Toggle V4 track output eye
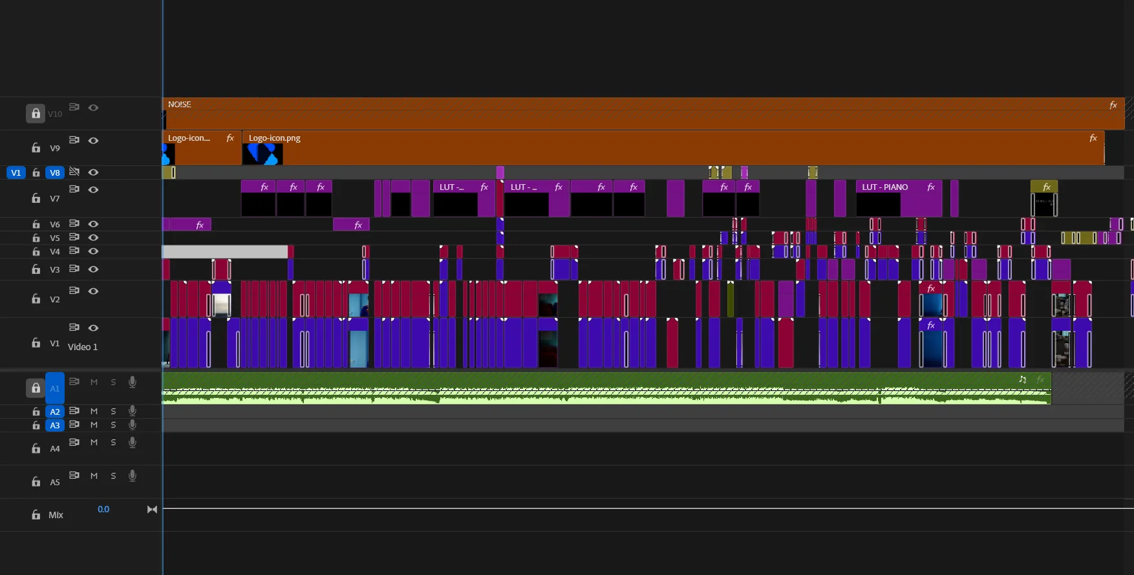Screen dimensions: 1134x575 click(93, 251)
